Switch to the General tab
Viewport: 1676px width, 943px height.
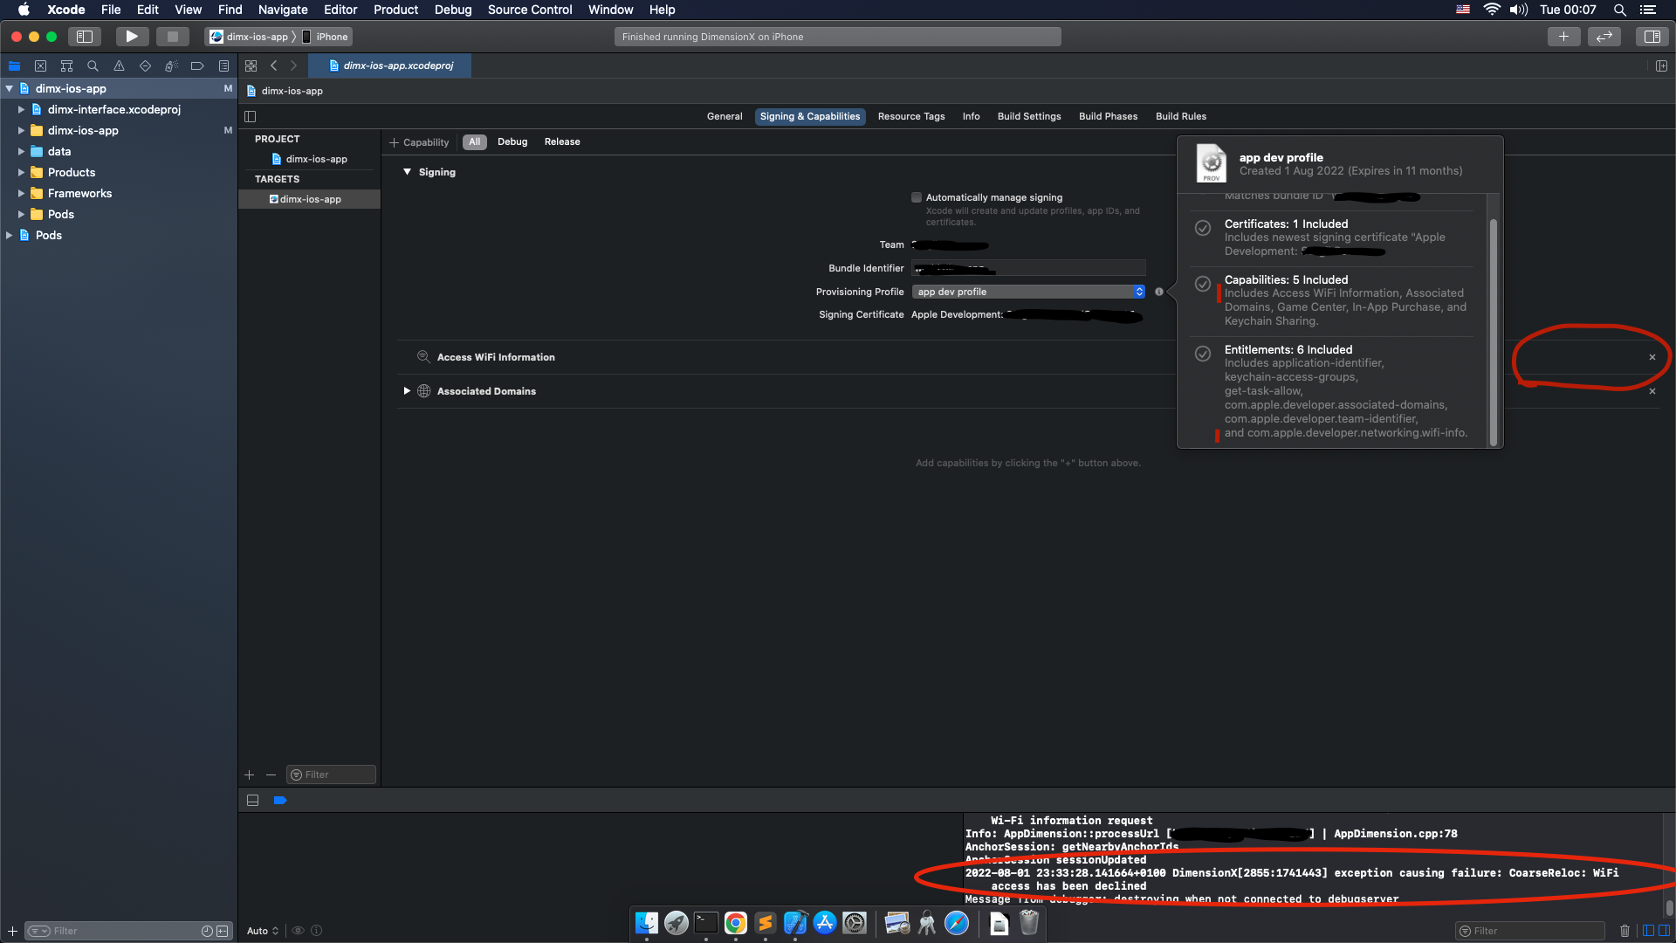[725, 116]
